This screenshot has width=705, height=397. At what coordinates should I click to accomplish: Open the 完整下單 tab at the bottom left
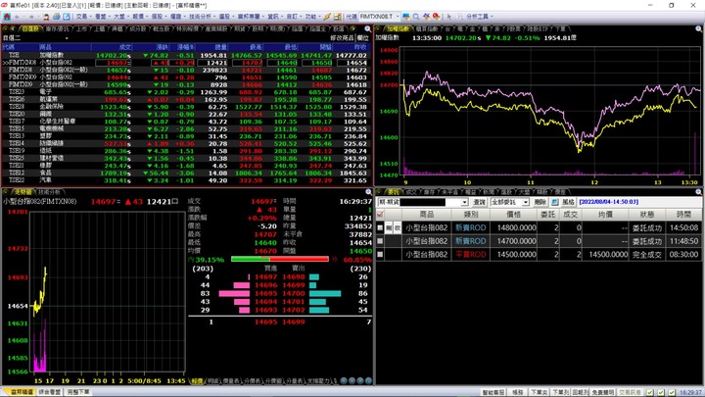(x=78, y=392)
